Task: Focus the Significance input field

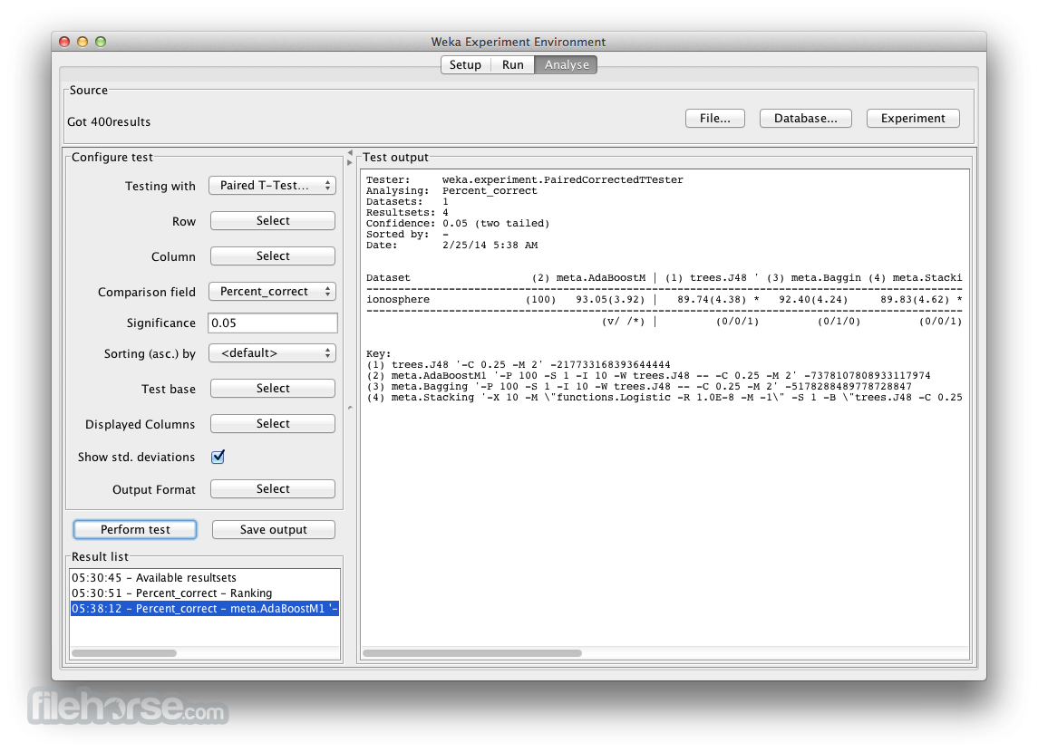Action: pyautogui.click(x=273, y=323)
